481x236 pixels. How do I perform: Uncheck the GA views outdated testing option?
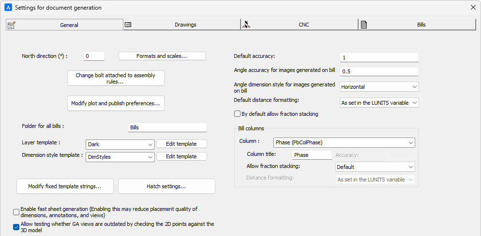pyautogui.click(x=16, y=227)
